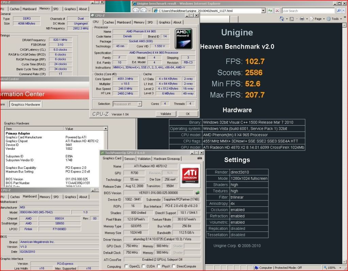Click the OK button in CPU-Z
348x271 pixels.
click(x=188, y=114)
